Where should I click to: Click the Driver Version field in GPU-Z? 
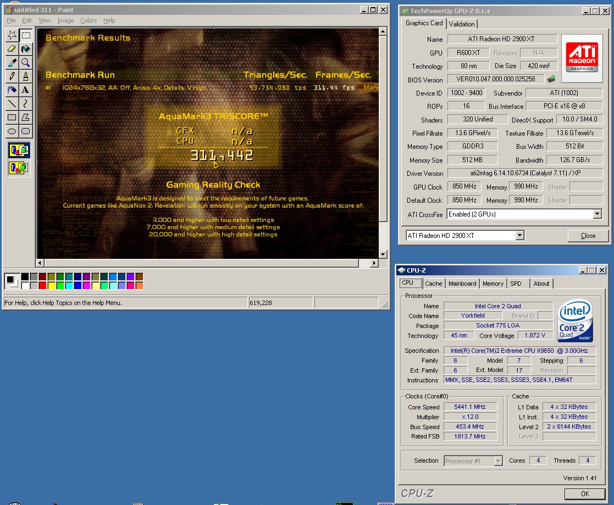click(525, 173)
